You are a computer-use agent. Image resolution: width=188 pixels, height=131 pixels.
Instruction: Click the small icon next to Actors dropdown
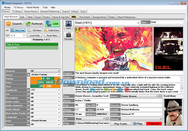[x=160, y=96]
